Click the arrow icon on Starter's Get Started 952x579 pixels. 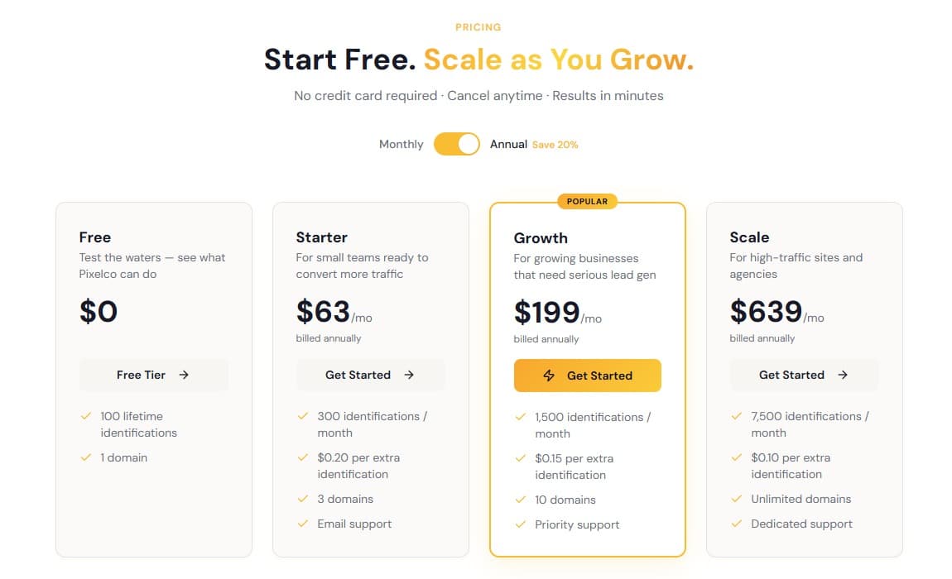click(409, 375)
